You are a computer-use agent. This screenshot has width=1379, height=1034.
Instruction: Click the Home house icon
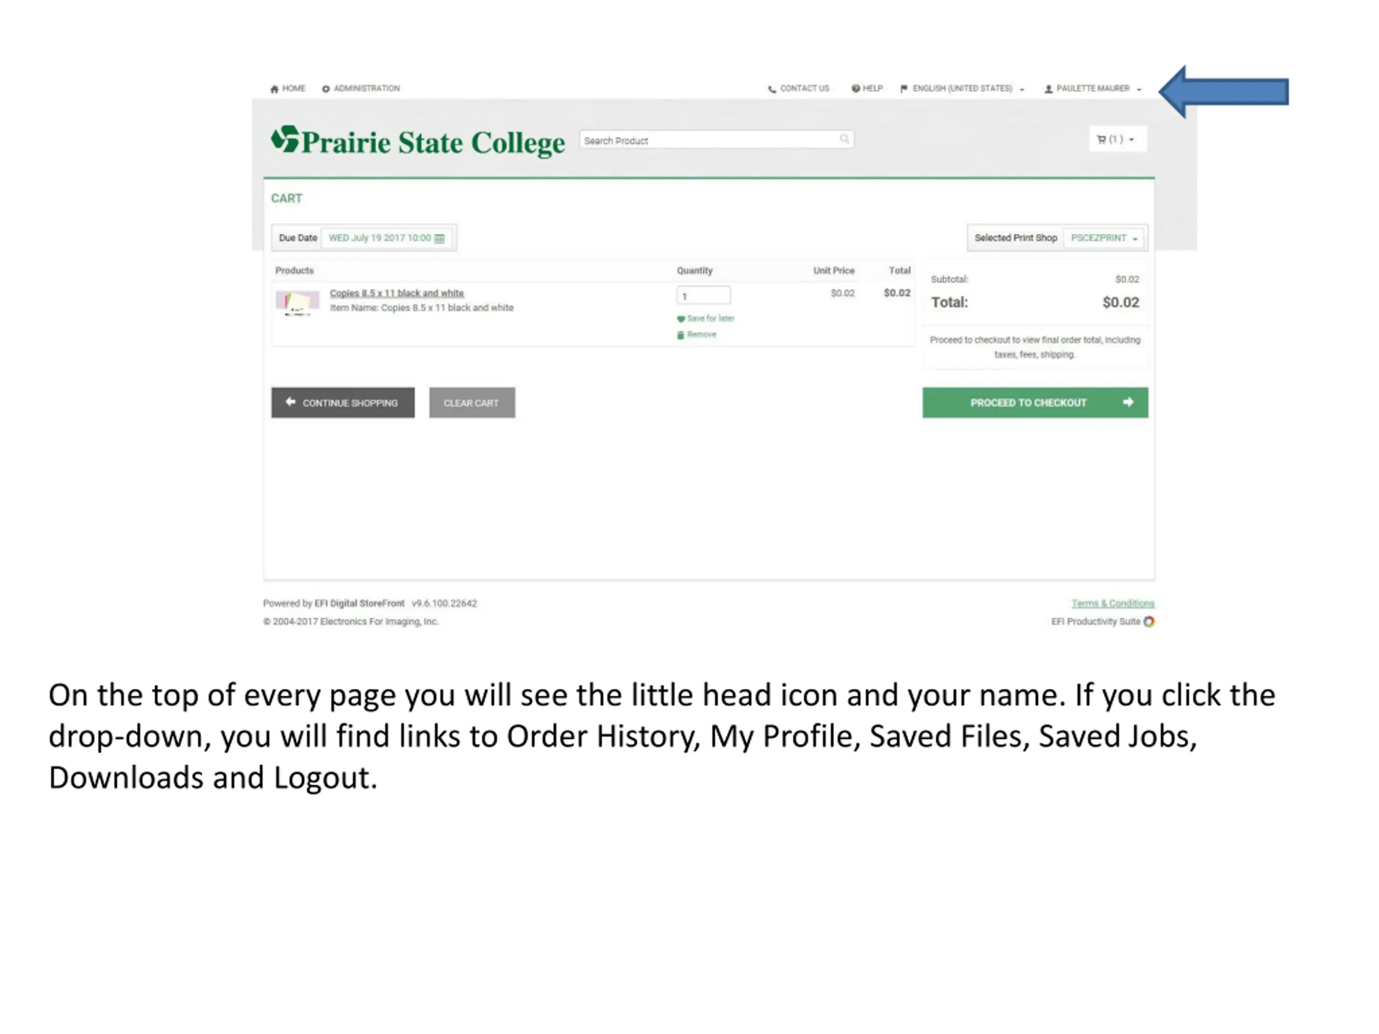tap(274, 89)
